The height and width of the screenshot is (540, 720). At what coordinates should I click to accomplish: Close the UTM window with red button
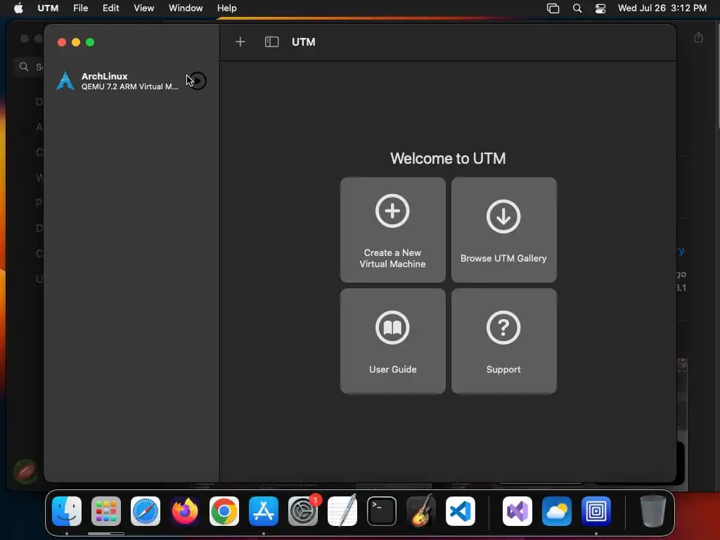click(62, 42)
